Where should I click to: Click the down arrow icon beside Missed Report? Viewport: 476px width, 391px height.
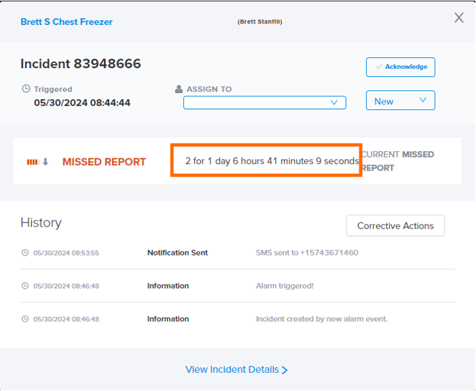click(45, 162)
